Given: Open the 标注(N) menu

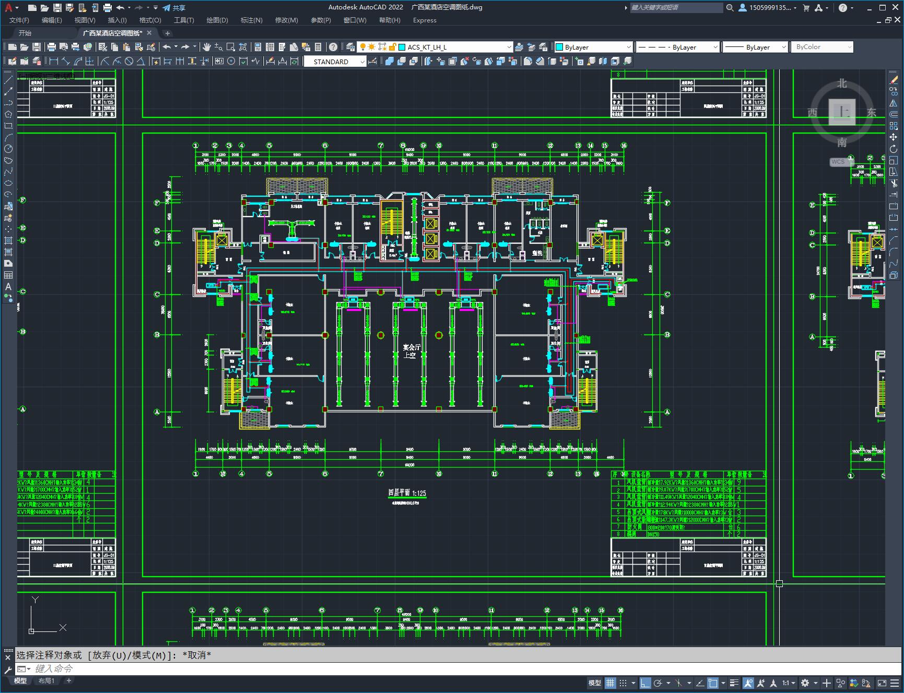Looking at the screenshot, I should [x=251, y=20].
